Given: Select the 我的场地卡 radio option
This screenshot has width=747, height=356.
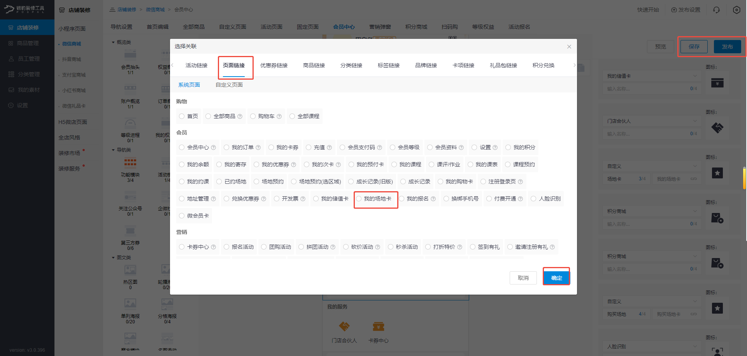Looking at the screenshot, I should click(375, 199).
